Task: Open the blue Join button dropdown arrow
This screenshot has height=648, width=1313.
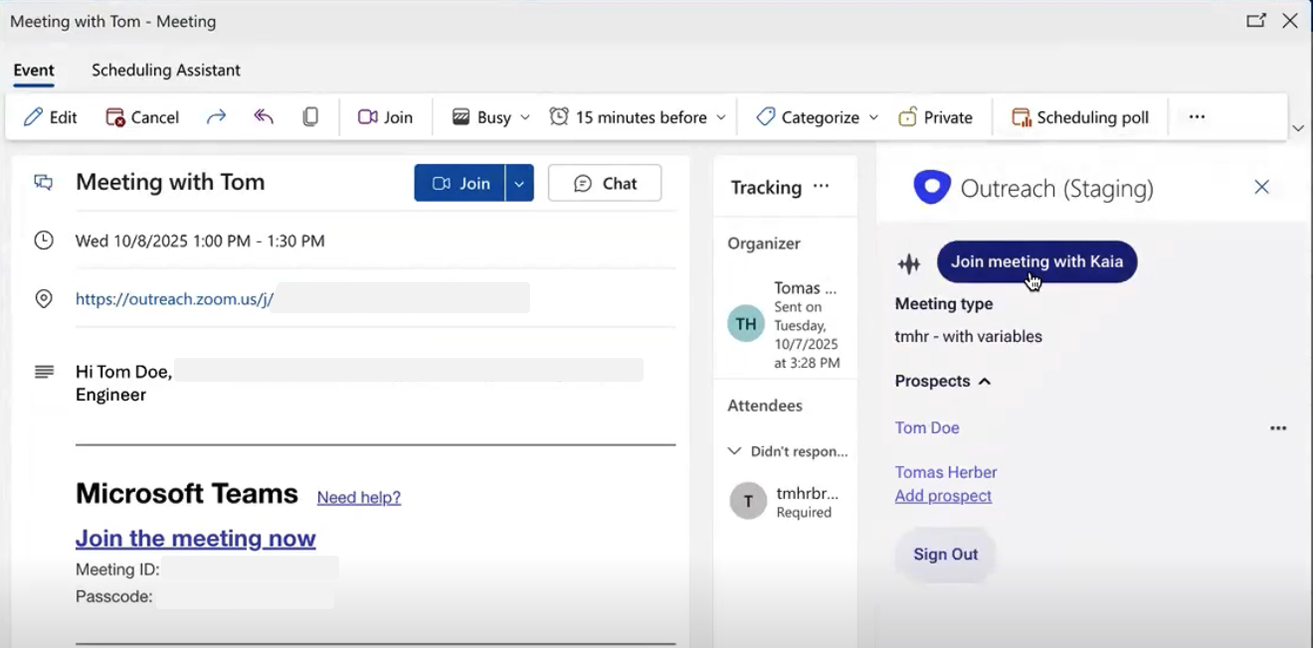Action: pyautogui.click(x=519, y=183)
